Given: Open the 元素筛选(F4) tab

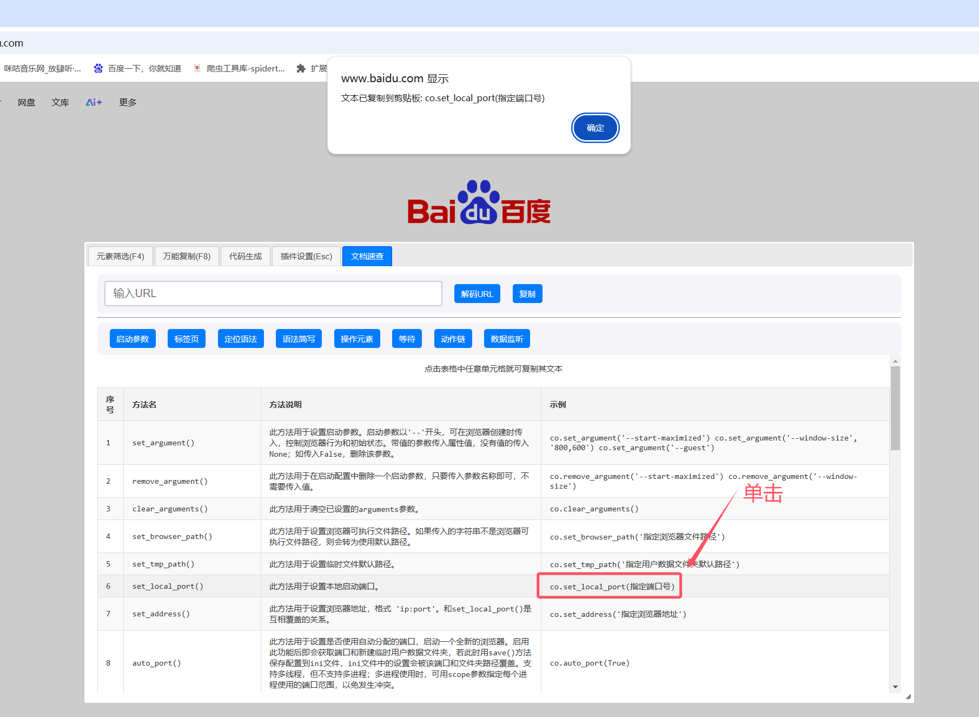Looking at the screenshot, I should coord(120,256).
